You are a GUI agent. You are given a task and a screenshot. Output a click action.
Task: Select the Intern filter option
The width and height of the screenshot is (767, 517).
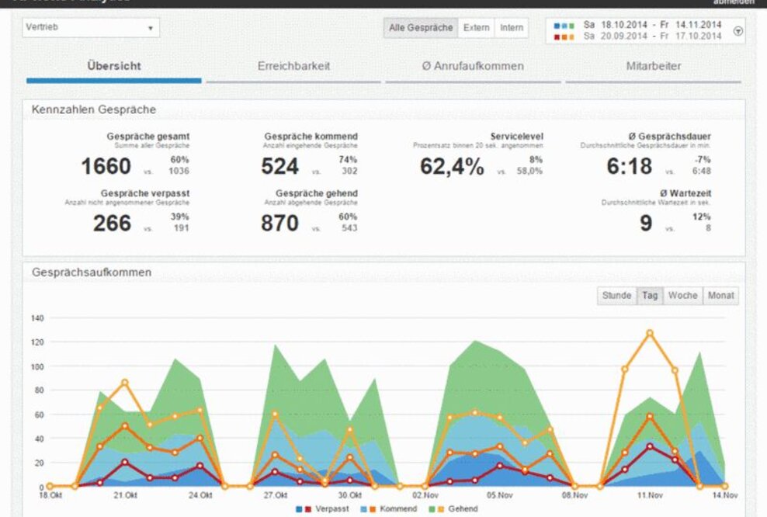click(512, 27)
